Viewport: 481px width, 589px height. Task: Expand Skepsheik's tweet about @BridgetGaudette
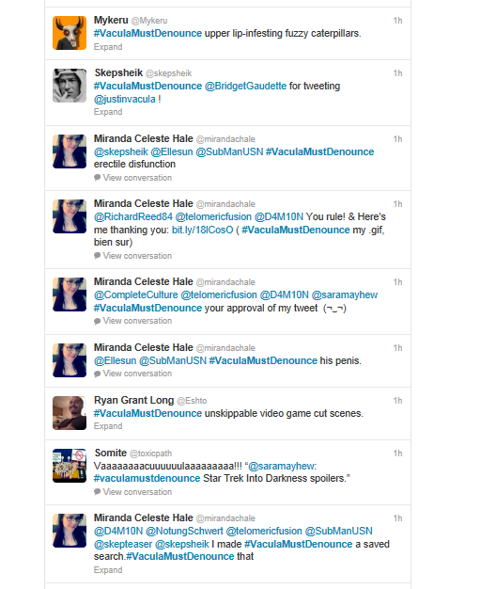(108, 112)
